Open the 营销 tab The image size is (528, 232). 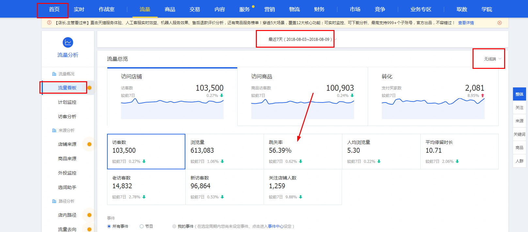pyautogui.click(x=270, y=9)
